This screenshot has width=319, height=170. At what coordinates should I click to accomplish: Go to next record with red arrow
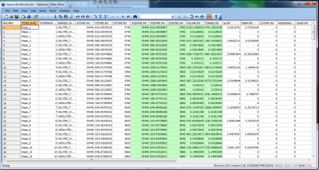click(x=123, y=16)
